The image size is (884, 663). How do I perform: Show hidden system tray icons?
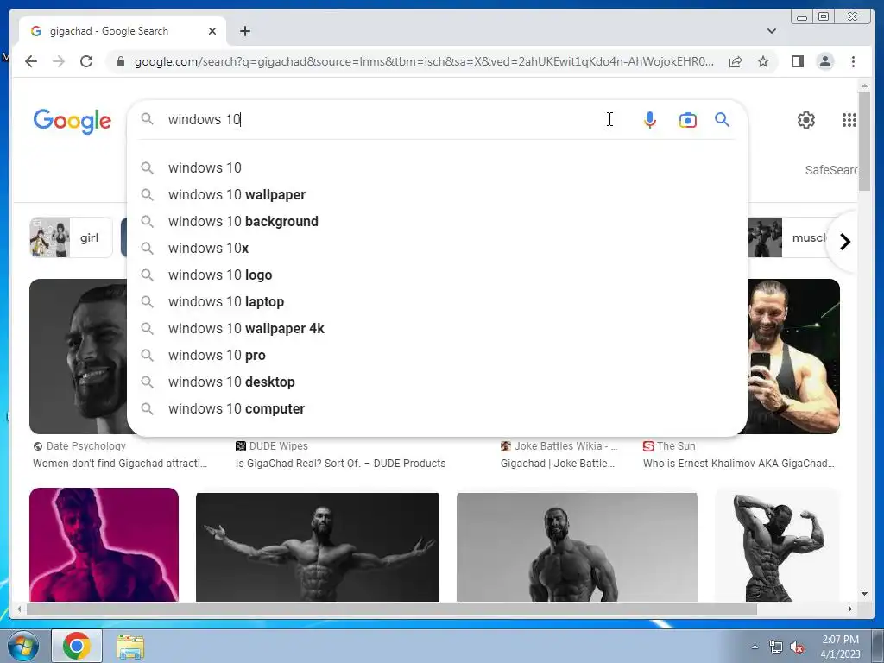755,647
